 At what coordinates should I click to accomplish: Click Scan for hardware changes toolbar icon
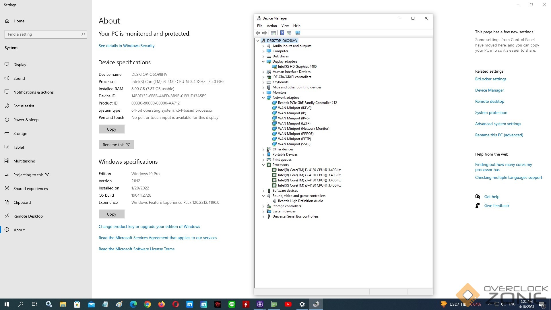(x=298, y=33)
